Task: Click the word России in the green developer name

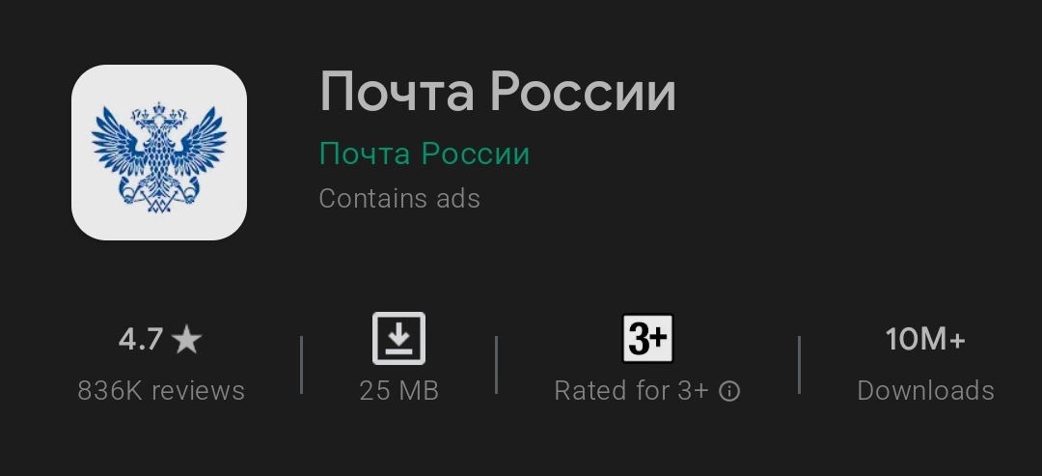Action: (477, 154)
